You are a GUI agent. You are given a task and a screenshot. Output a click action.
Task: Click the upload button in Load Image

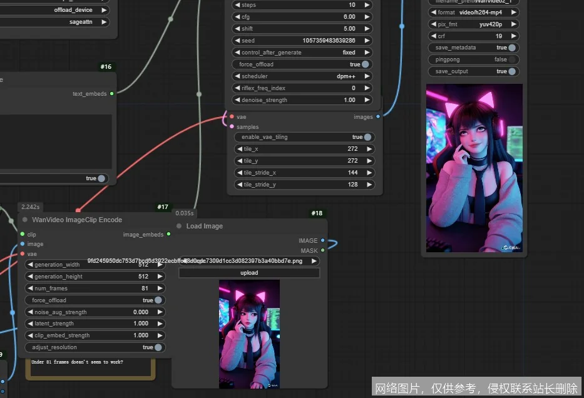pos(249,273)
